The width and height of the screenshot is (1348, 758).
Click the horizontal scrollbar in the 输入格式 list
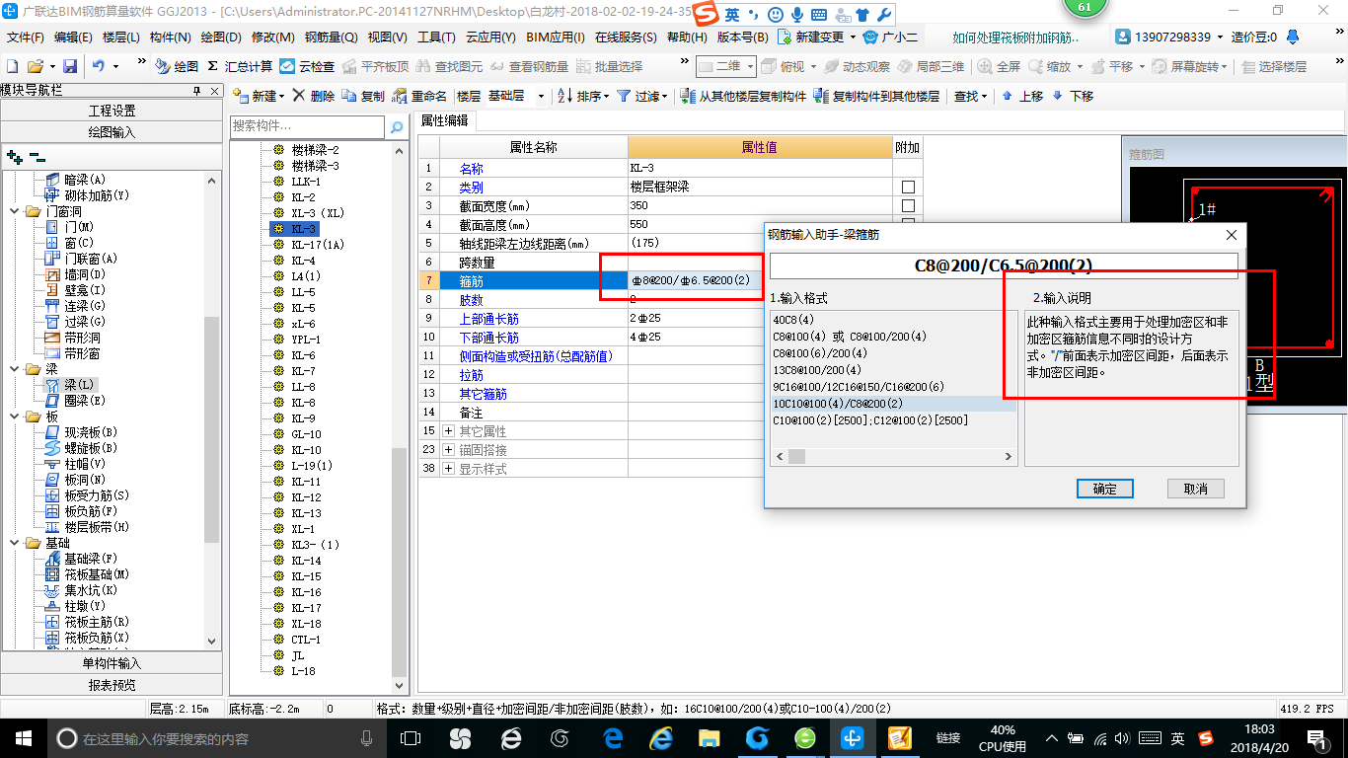894,457
